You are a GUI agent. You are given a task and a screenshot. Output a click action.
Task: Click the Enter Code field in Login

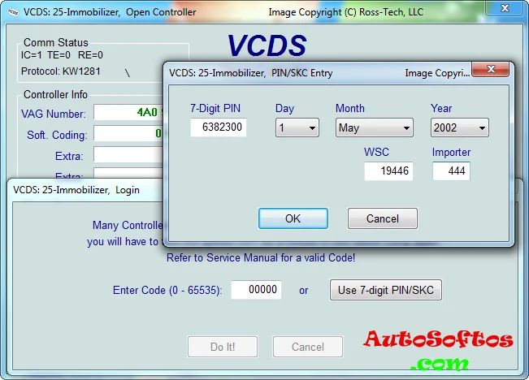coord(256,290)
